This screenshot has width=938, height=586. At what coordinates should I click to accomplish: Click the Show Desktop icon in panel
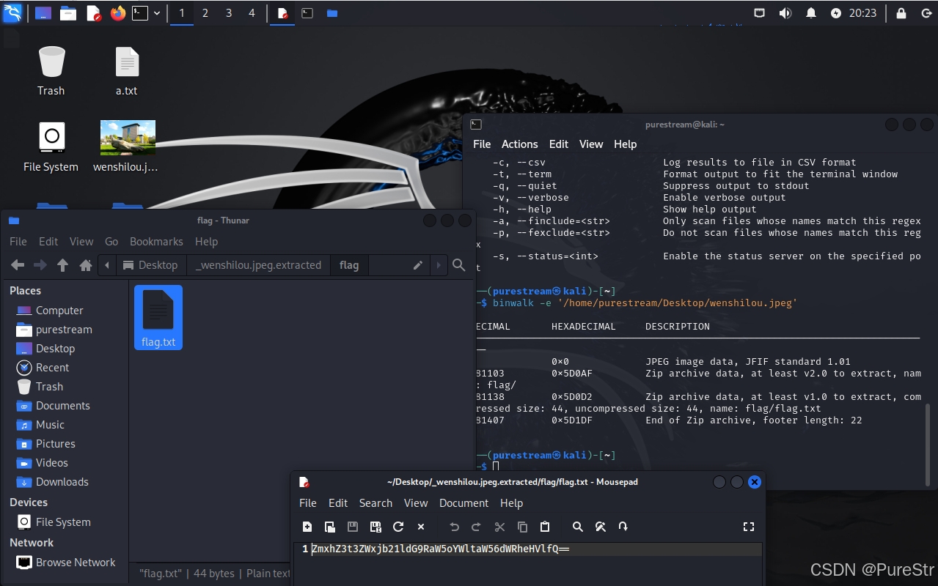click(x=43, y=13)
